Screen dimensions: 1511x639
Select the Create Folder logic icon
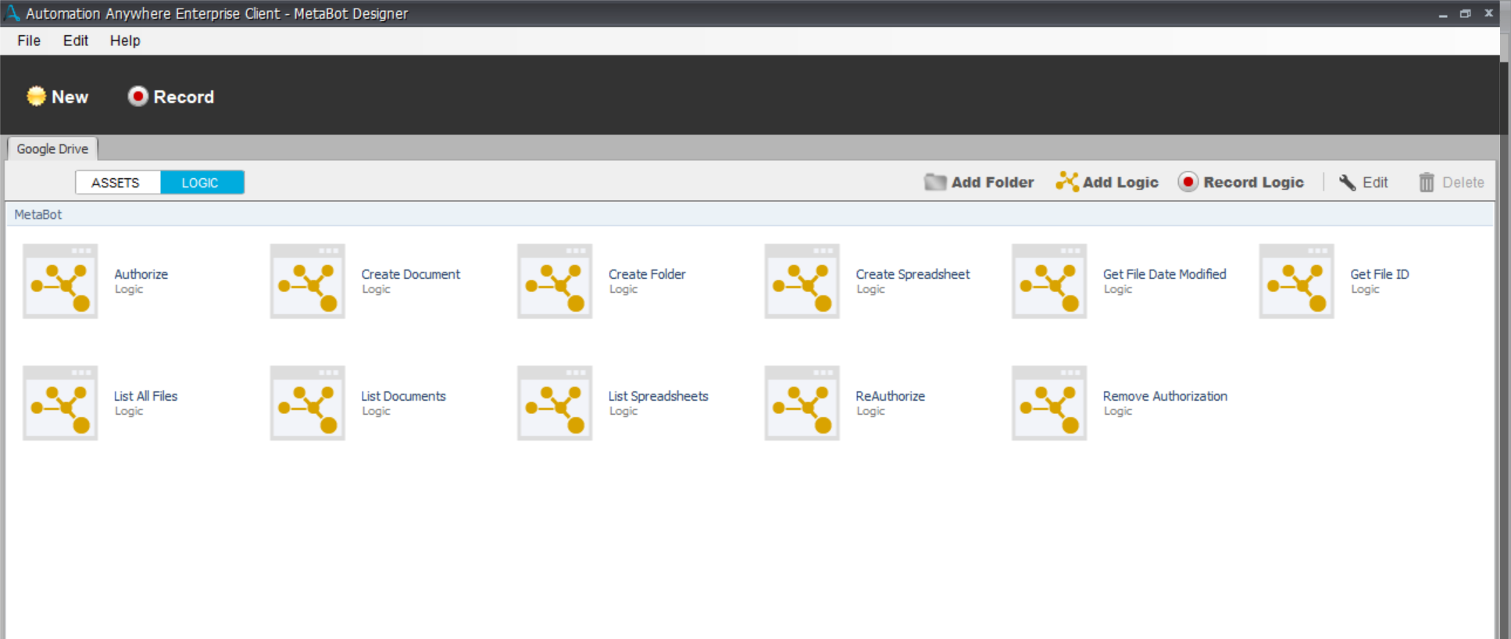tap(555, 281)
